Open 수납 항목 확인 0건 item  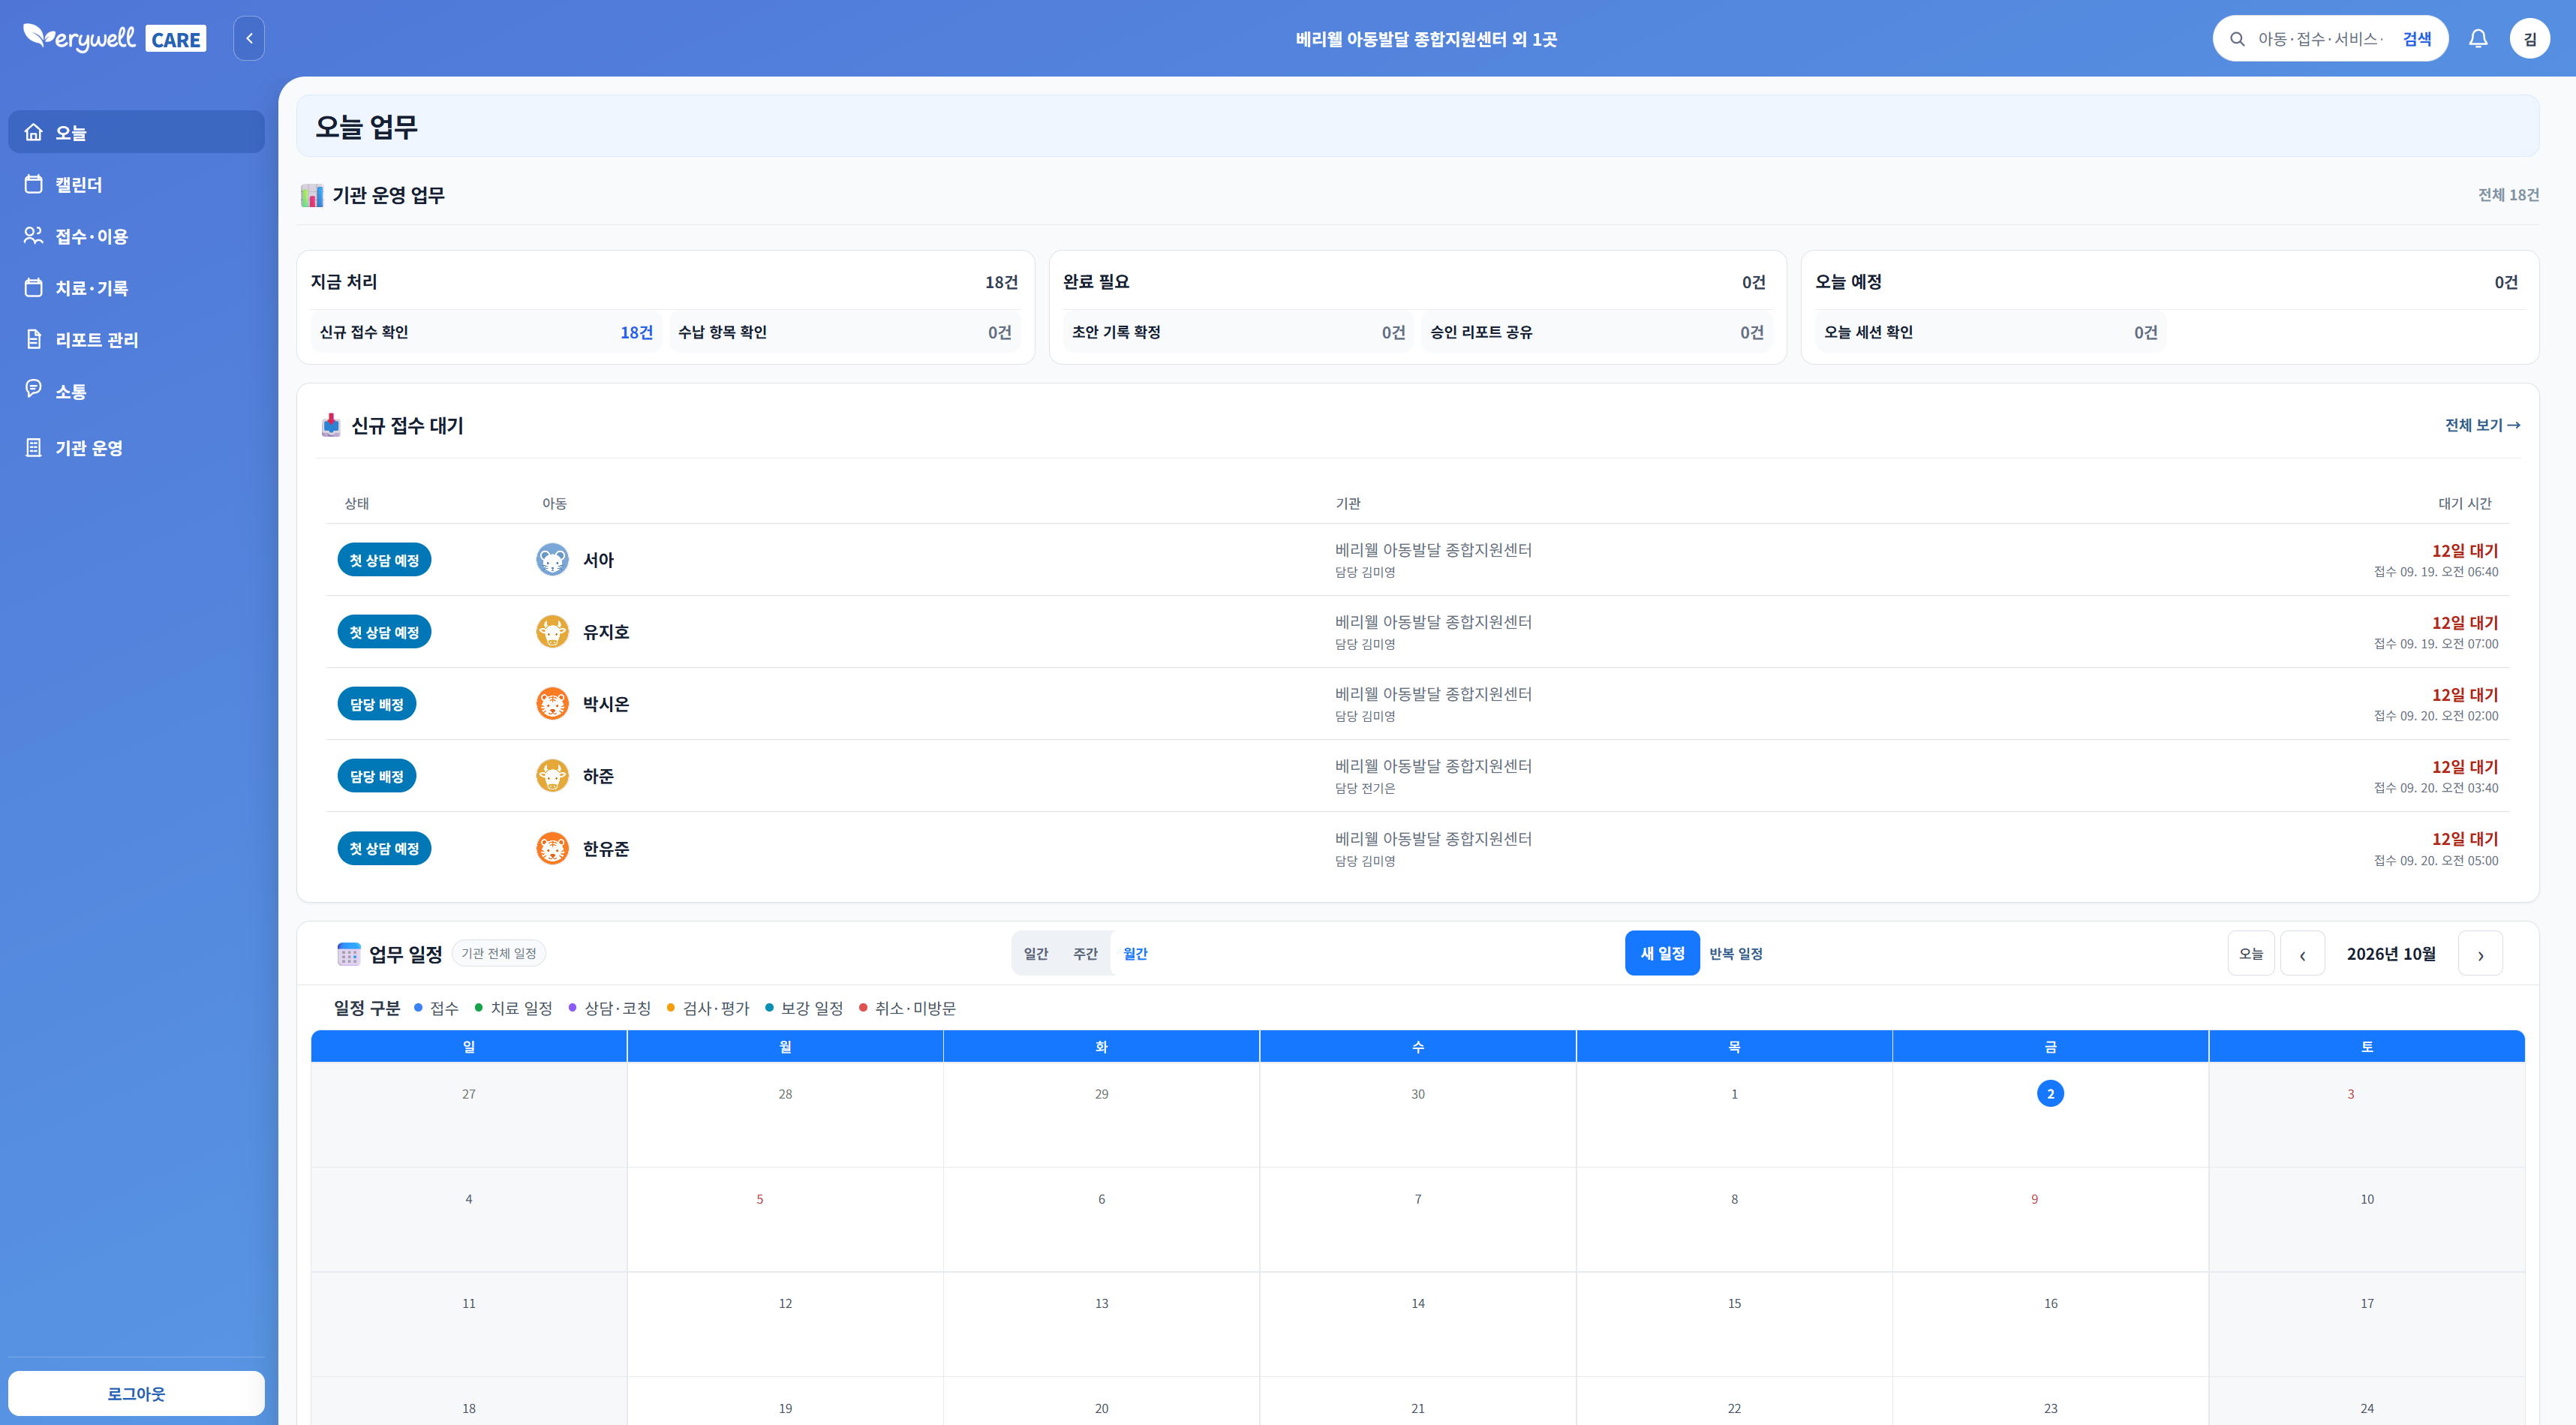click(x=844, y=332)
